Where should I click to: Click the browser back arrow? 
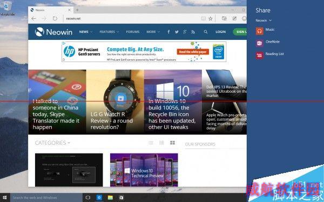click(33, 18)
